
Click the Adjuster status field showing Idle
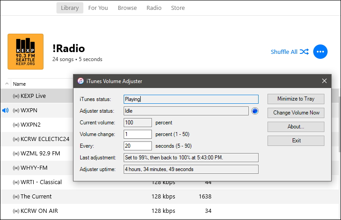[x=186, y=111]
